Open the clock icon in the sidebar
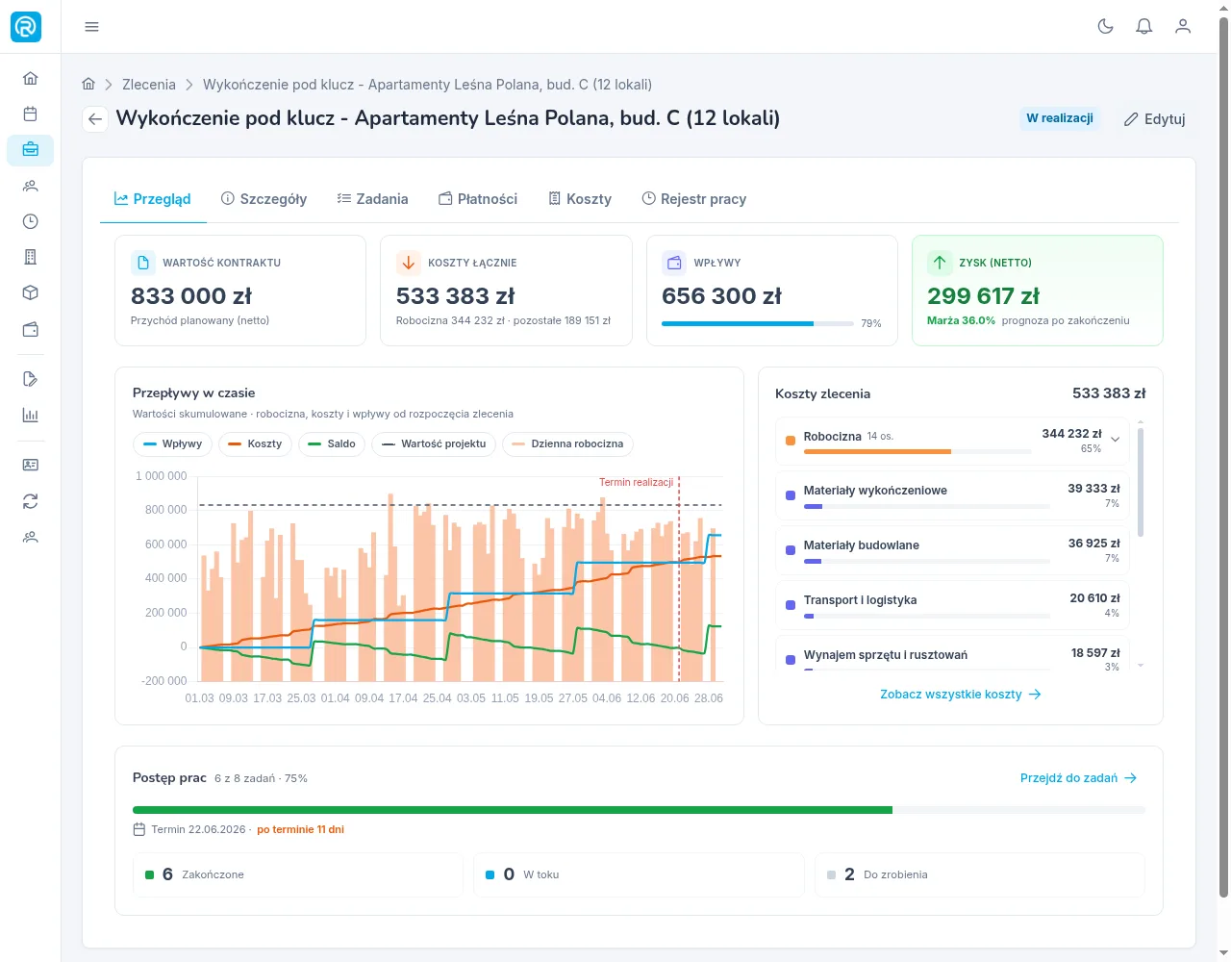 coord(31,221)
